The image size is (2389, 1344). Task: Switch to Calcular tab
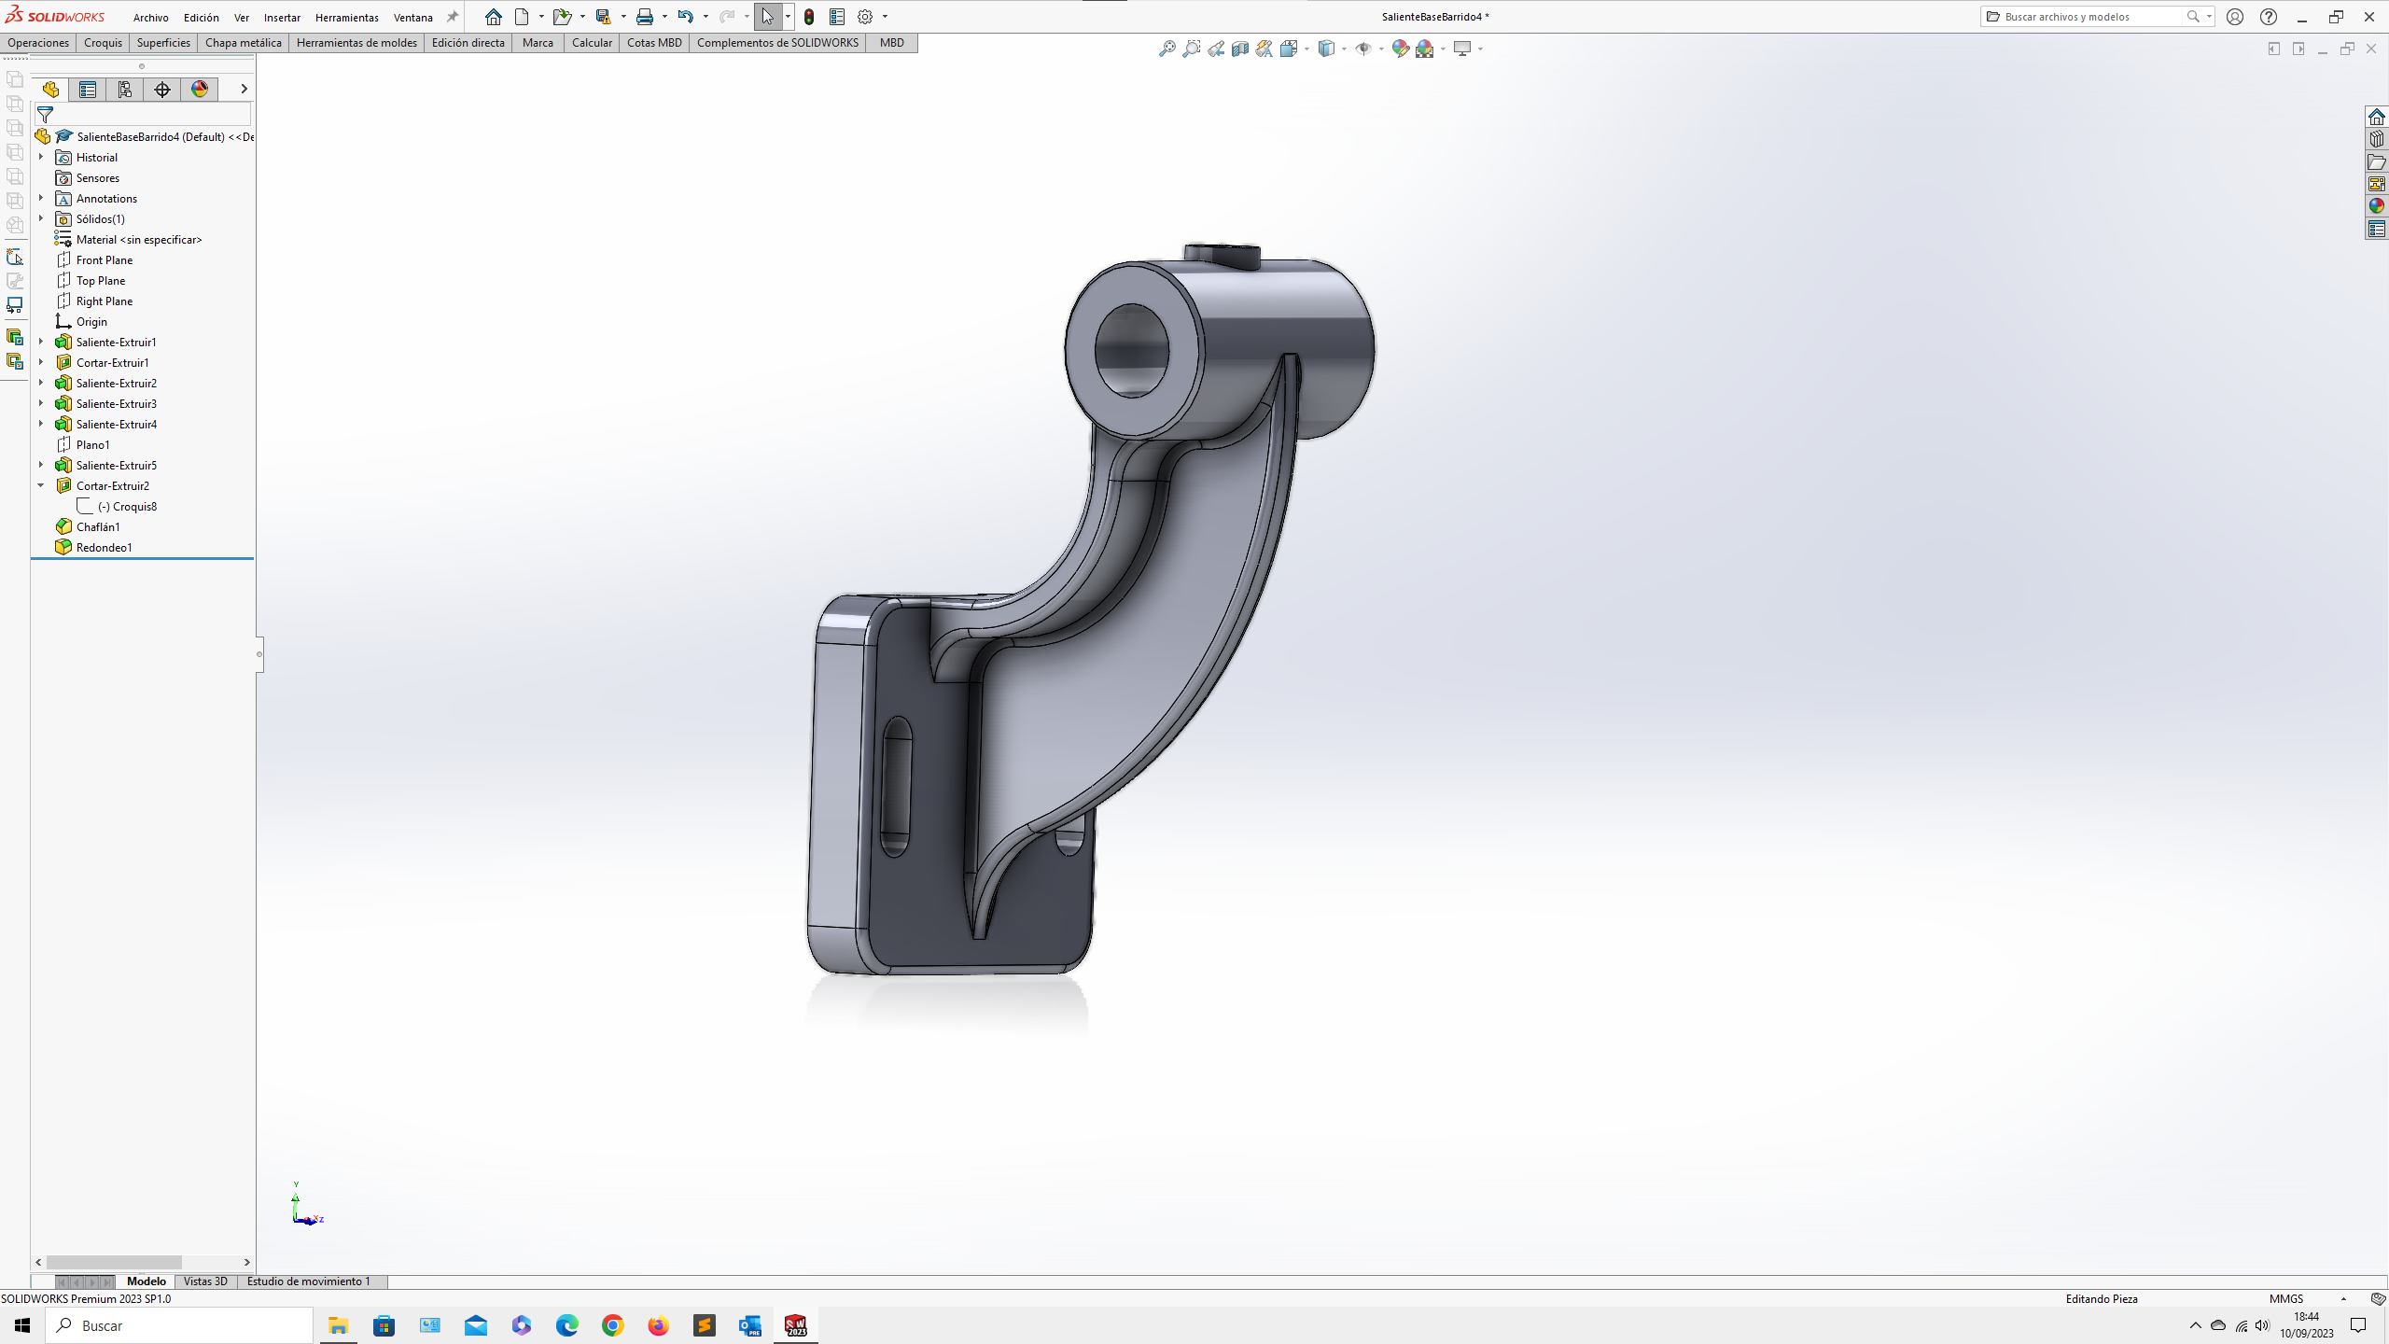(592, 43)
